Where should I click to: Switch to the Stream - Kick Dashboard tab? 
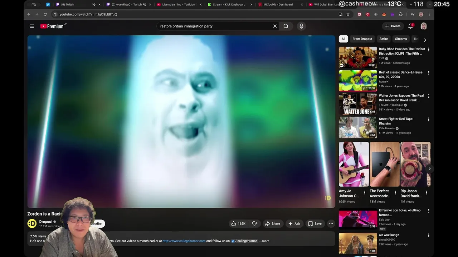click(x=229, y=5)
